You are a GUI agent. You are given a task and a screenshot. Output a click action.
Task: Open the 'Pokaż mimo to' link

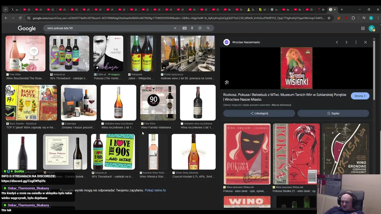pyautogui.click(x=155, y=190)
